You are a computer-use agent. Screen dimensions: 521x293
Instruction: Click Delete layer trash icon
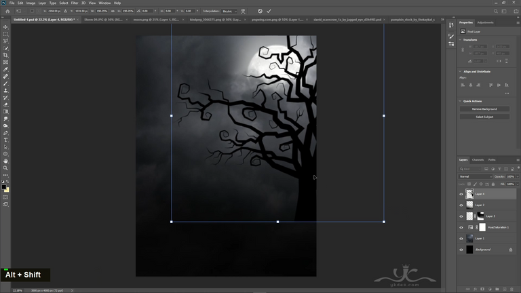click(512, 290)
